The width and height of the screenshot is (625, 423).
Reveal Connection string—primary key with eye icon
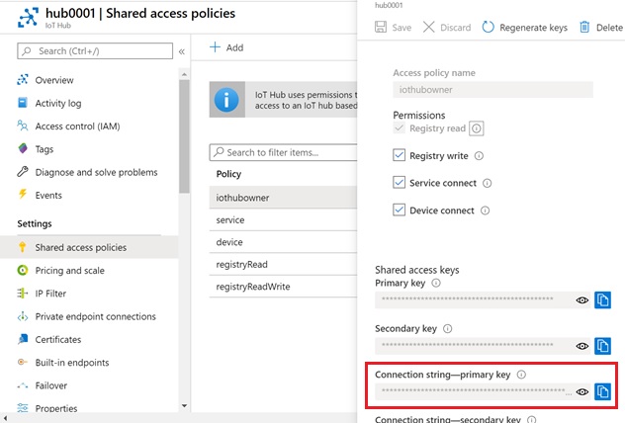pyautogui.click(x=582, y=392)
